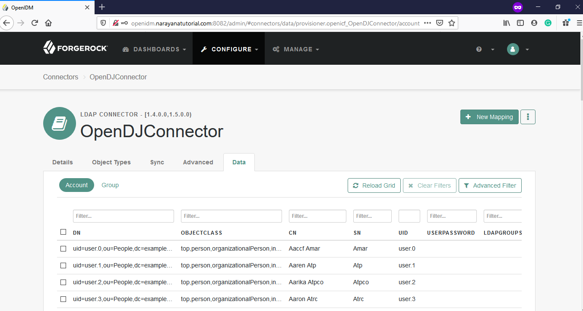This screenshot has width=583, height=311.
Task: Check the row checkbox for user.0
Action: [63, 249]
